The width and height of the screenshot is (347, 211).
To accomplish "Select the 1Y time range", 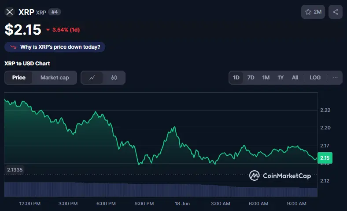I will click(x=281, y=78).
